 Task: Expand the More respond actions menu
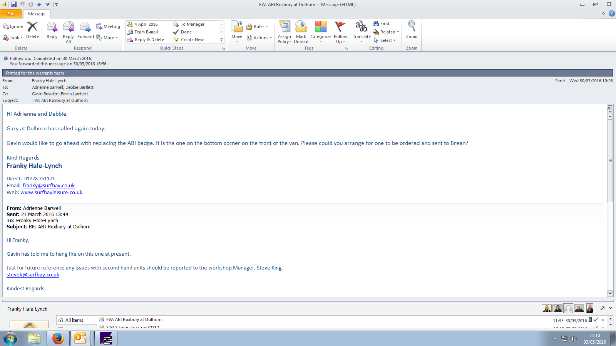(x=107, y=38)
